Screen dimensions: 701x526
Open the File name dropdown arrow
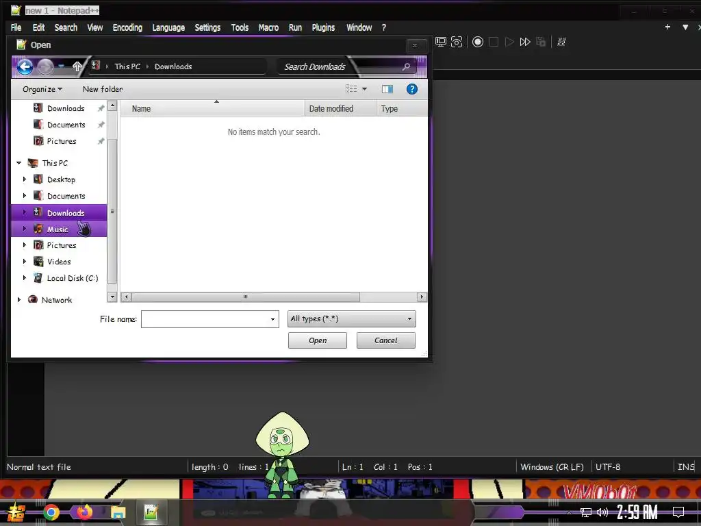[272, 319]
